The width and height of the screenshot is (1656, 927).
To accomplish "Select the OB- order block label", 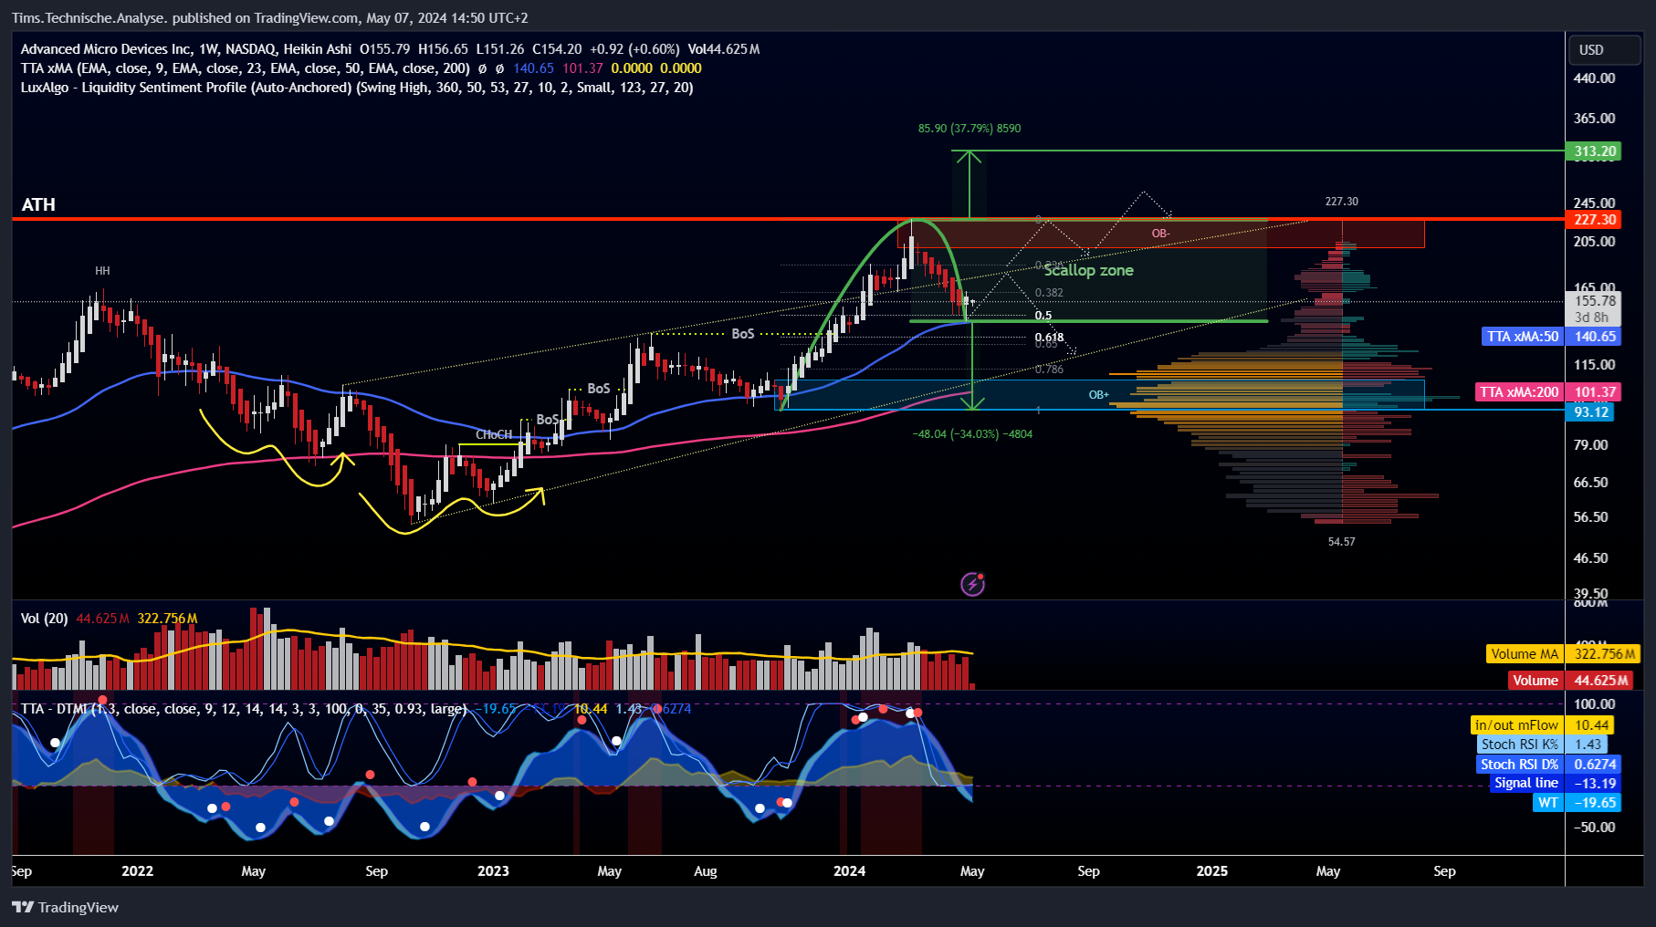I will pos(1160,234).
